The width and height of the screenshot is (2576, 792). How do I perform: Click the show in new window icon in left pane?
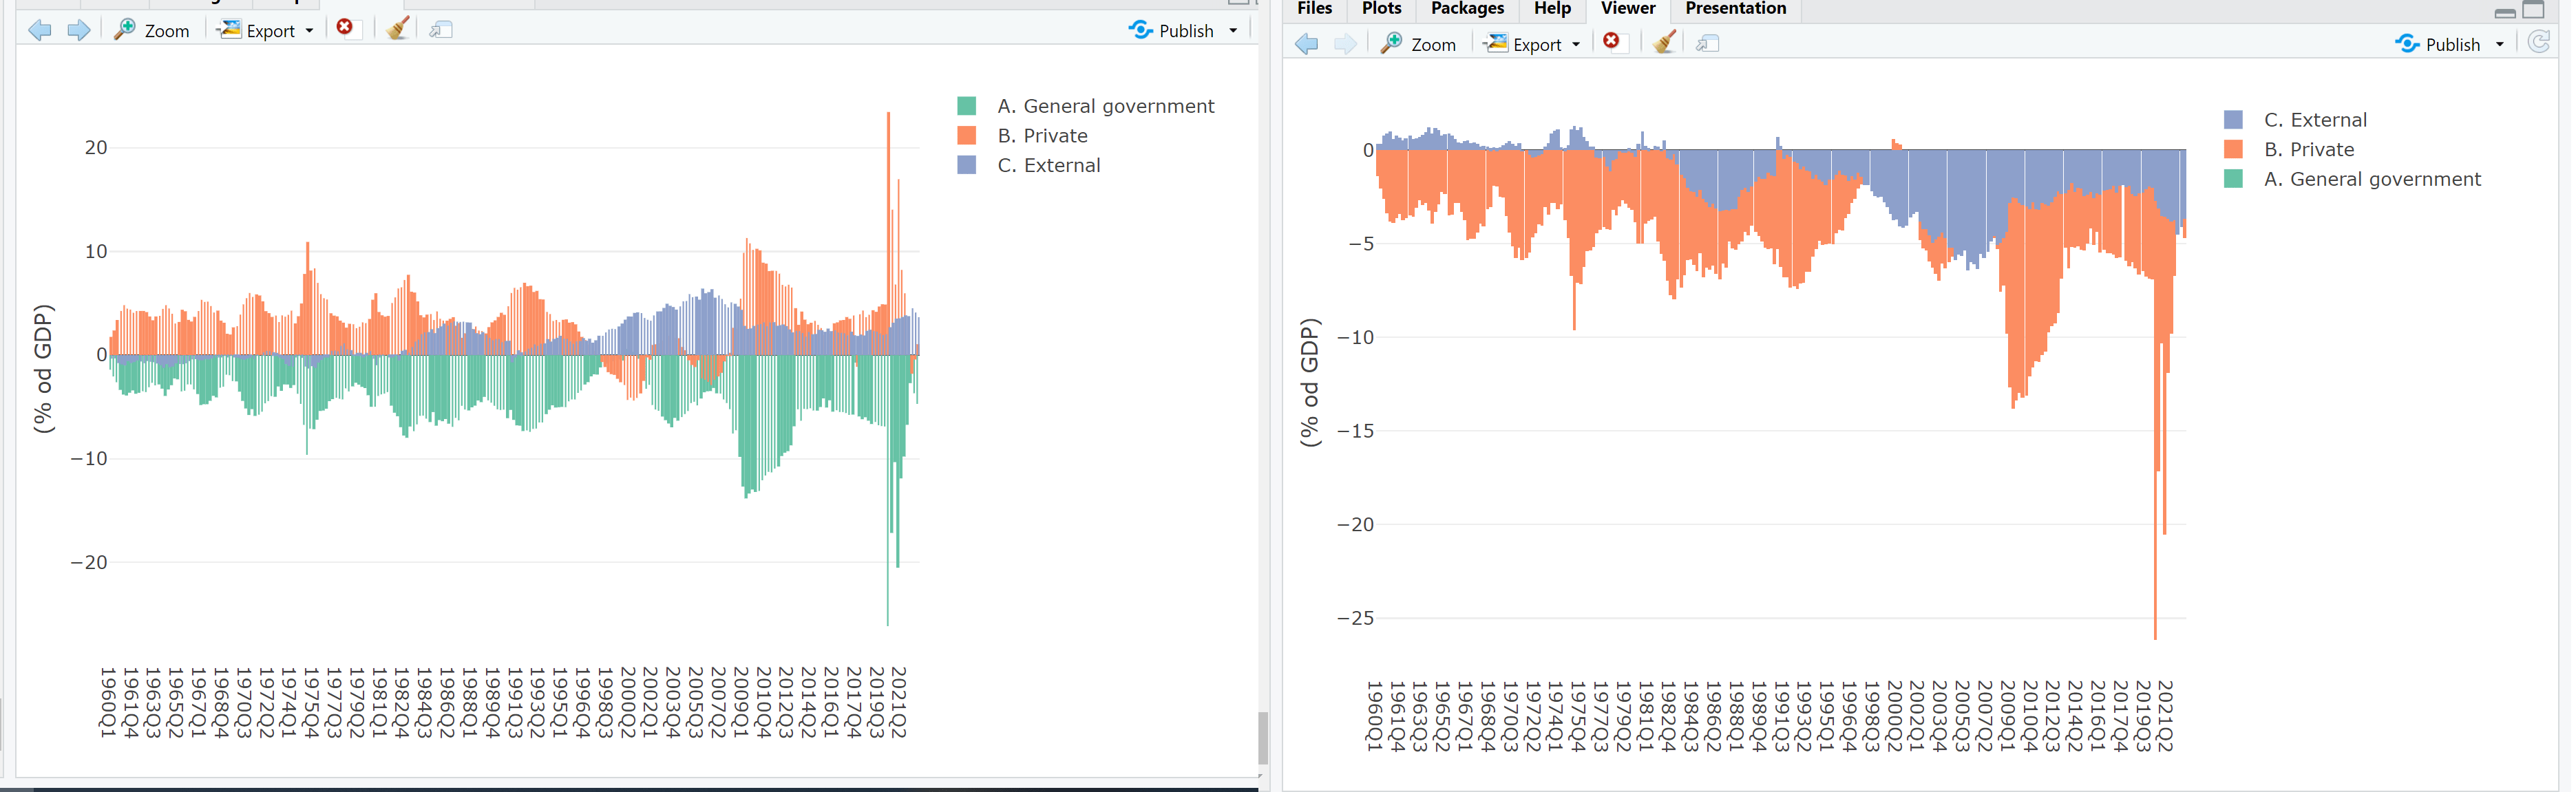click(x=441, y=30)
